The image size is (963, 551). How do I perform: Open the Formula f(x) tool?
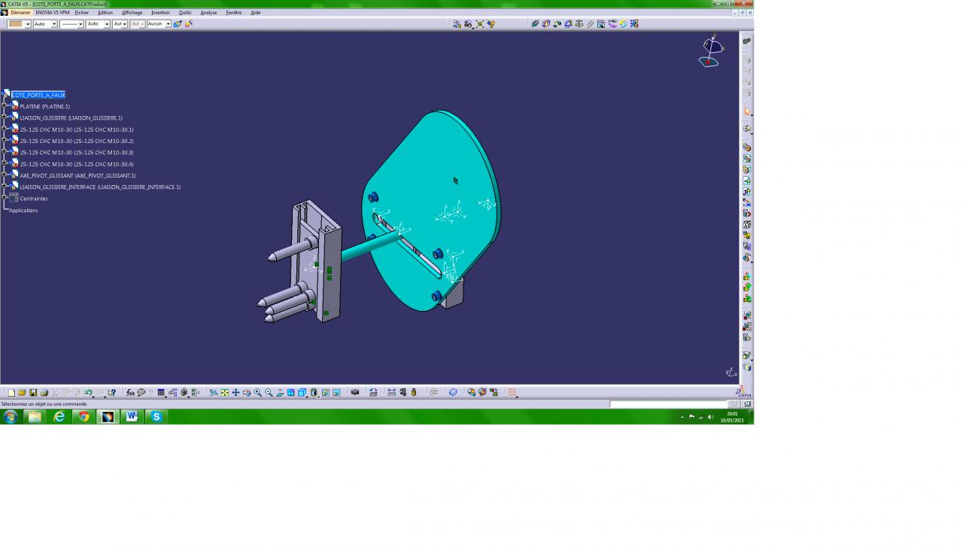coord(130,392)
